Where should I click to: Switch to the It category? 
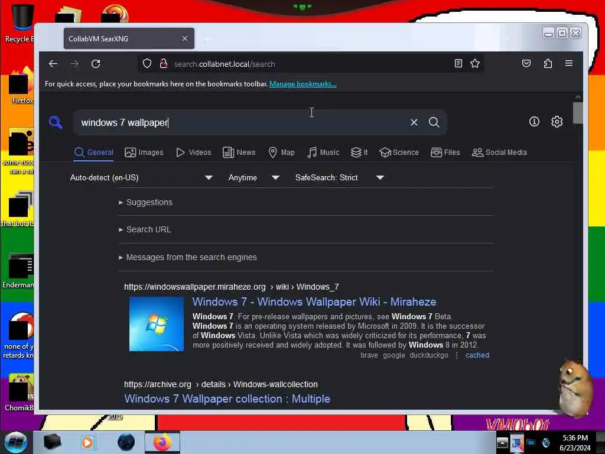[x=359, y=153]
